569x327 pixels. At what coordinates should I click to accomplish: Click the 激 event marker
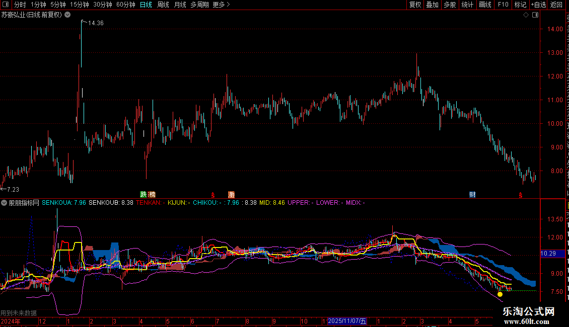(231, 195)
